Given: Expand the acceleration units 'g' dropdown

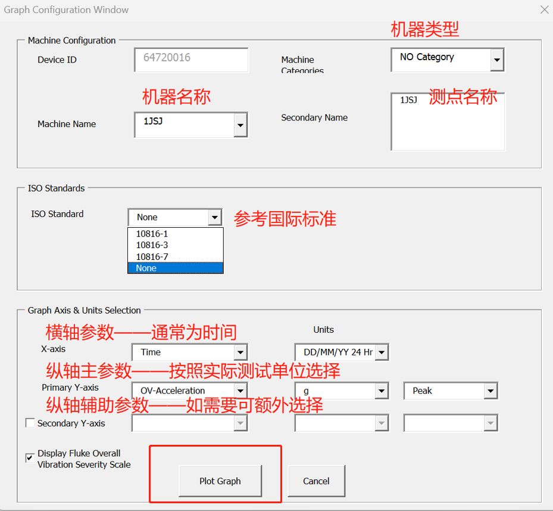Looking at the screenshot, I should point(380,390).
